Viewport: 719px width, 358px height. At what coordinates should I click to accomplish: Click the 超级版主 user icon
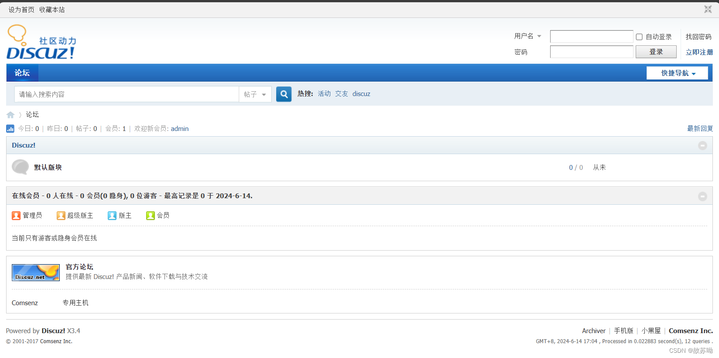tap(61, 216)
